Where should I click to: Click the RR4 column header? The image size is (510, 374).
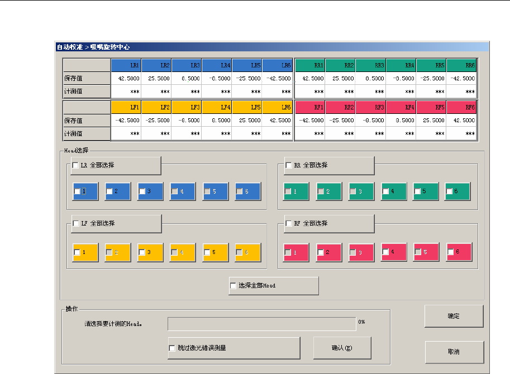click(x=401, y=65)
